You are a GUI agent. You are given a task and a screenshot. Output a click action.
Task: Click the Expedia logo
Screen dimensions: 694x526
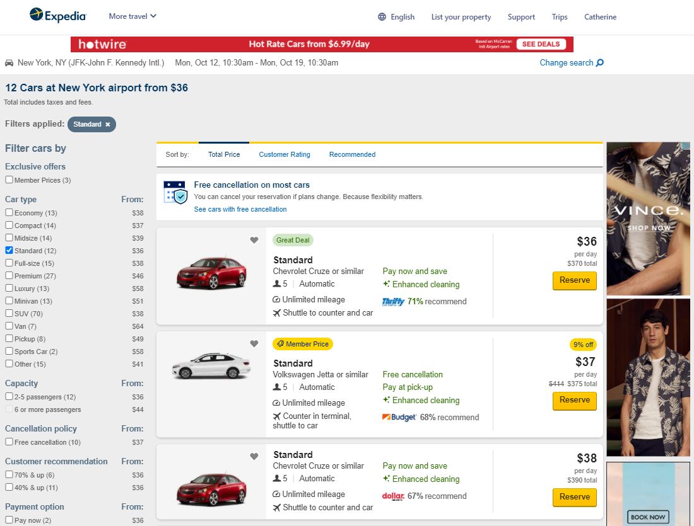coord(58,16)
